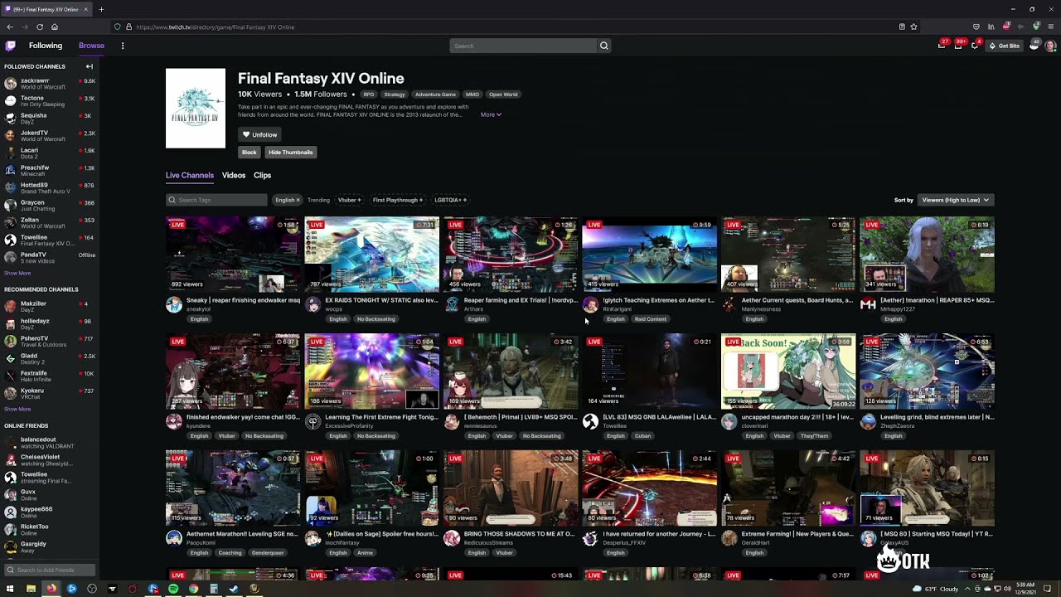
Task: Switch to Live Channels tab
Action: click(x=190, y=175)
